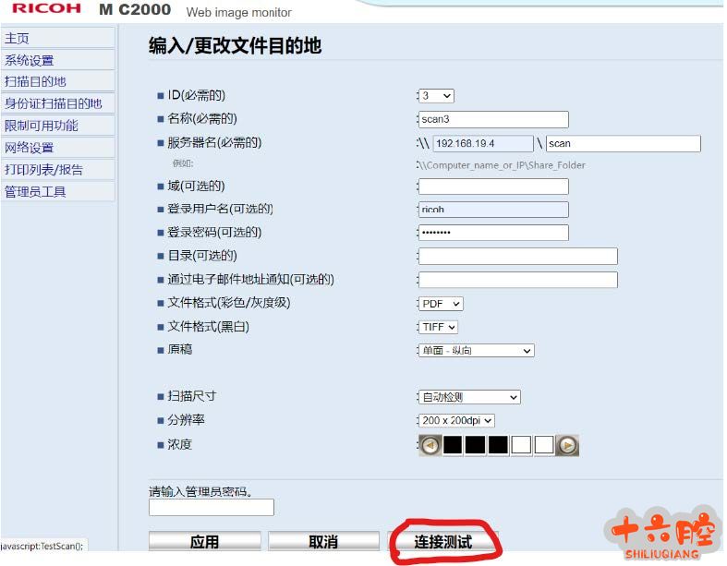Click the share folder name field containing scan
This screenshot has width=727, height=566.
(x=623, y=144)
